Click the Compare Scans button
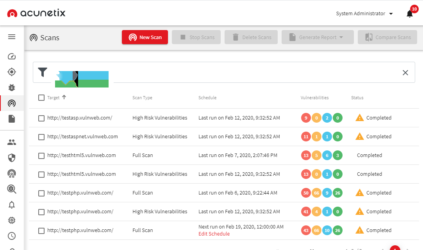Screen dimensions: 423x250 click(x=387, y=37)
